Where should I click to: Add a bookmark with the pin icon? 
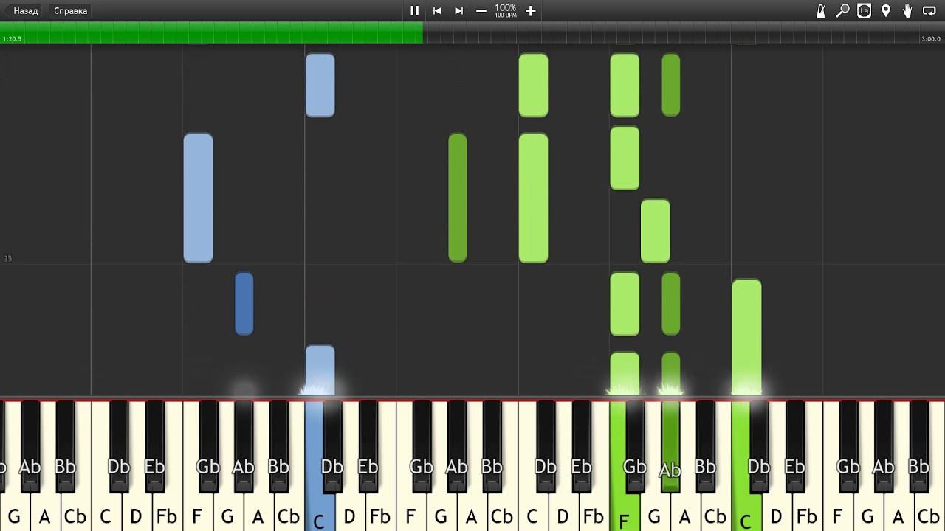pyautogui.click(x=886, y=10)
